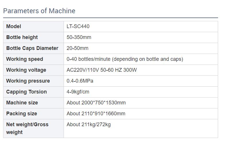Select the Working speed label
The width and height of the screenshot is (243, 150).
[x=25, y=59]
